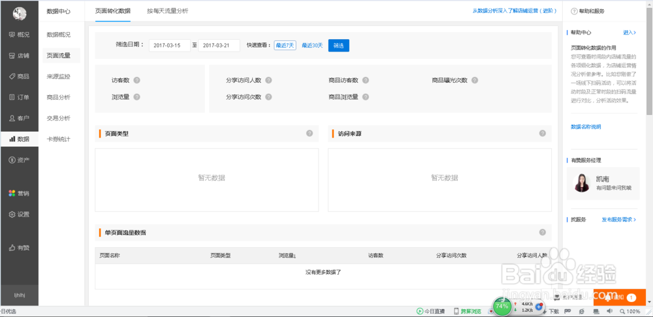The image size is (653, 317).
Task: Open the 从数据分析深入了解店铺运营 link
Action: [x=515, y=11]
